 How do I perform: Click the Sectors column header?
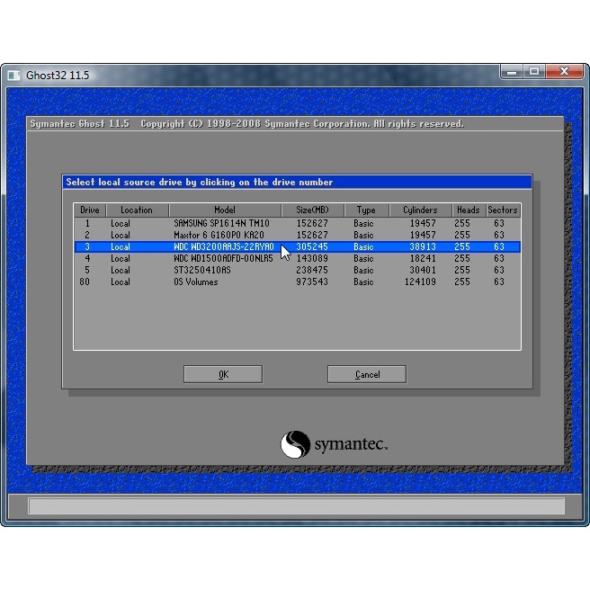[x=503, y=210]
